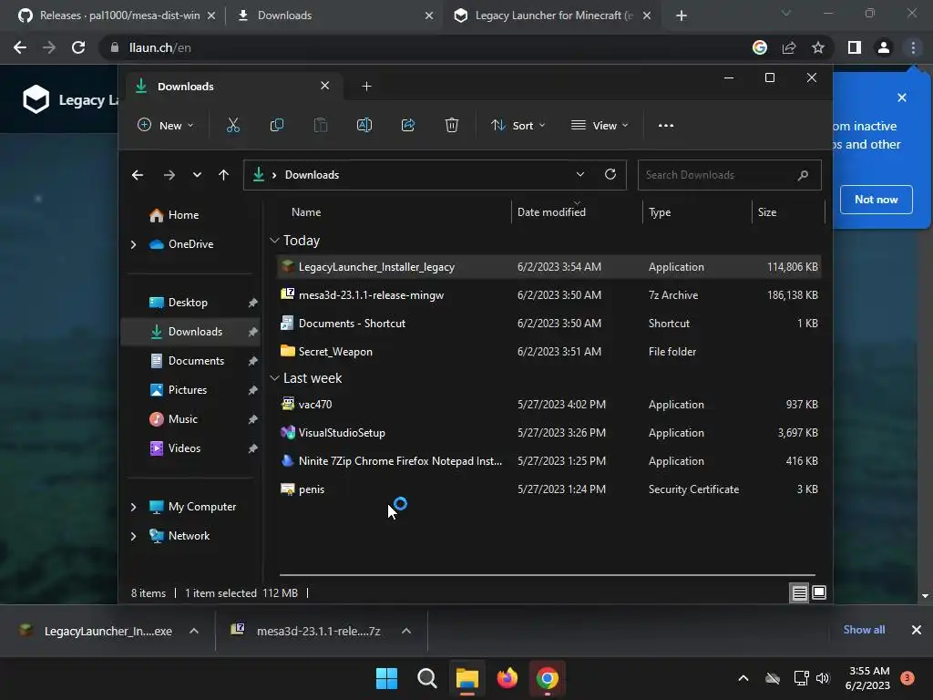Screen dimensions: 933x700
Task: Go forward in File Explorer navigation
Action: [x=169, y=175]
